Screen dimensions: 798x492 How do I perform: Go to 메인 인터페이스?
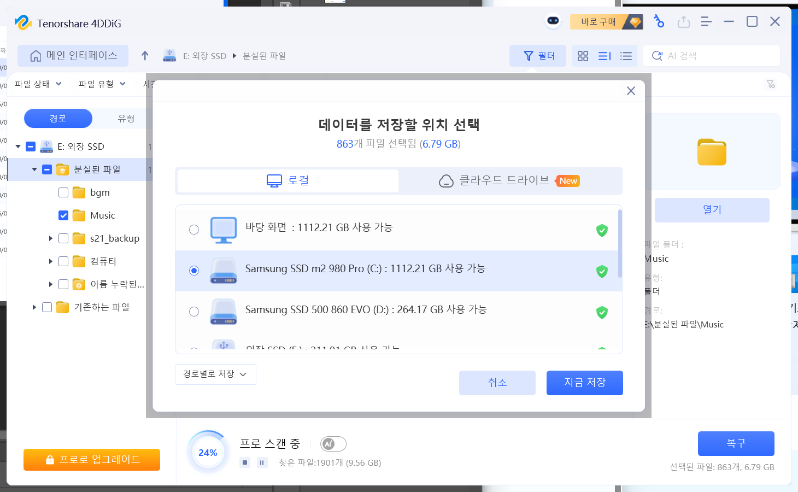click(73, 56)
